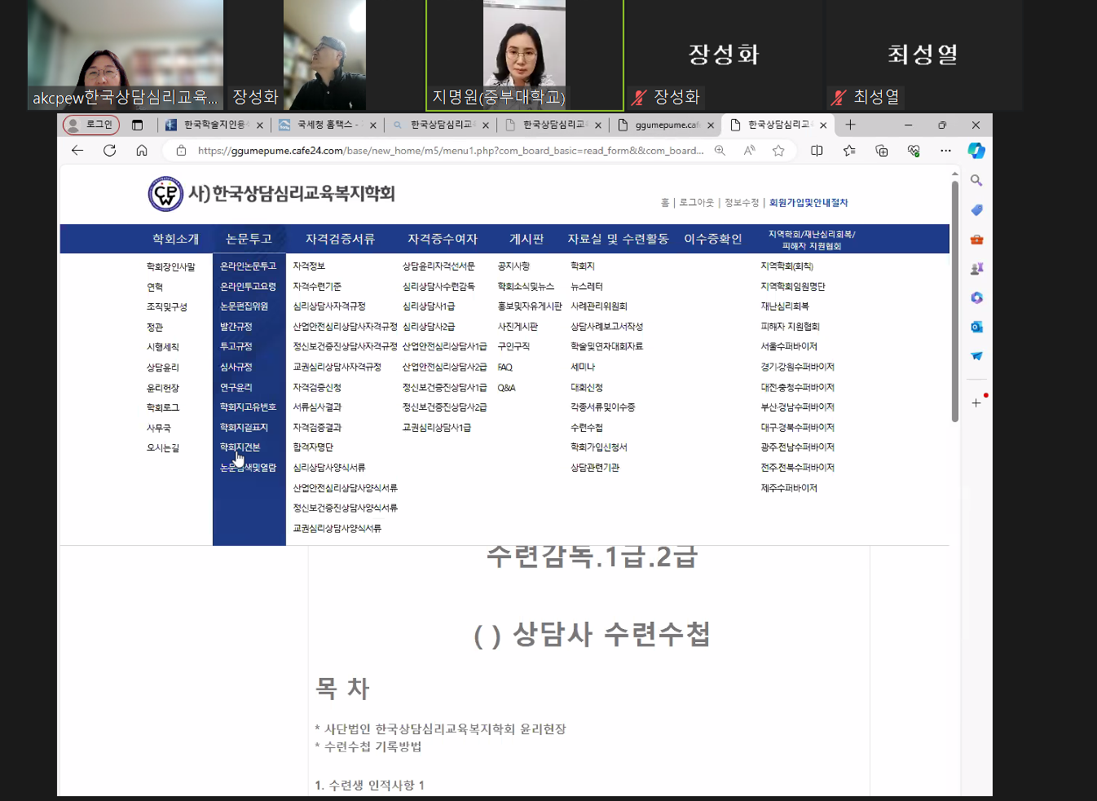Image resolution: width=1097 pixels, height=801 pixels.
Task: Open Microsoft 365 icon in sidebar
Action: tap(976, 297)
